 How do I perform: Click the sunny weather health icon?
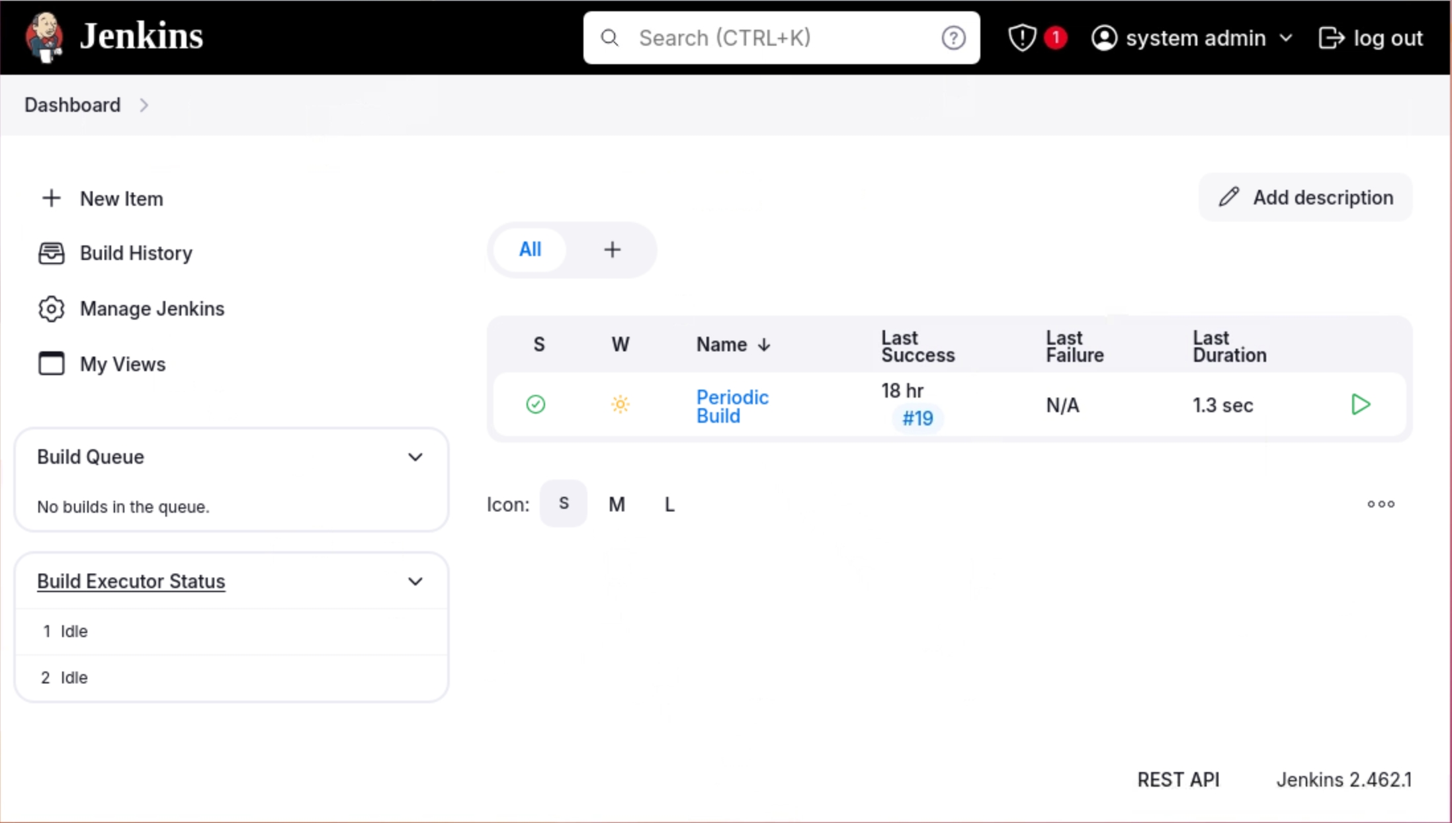tap(620, 404)
